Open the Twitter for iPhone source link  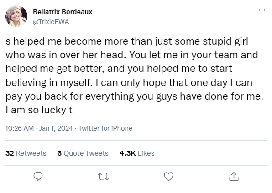coord(105,128)
